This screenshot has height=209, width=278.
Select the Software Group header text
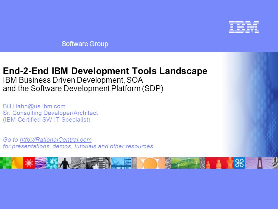click(85, 44)
